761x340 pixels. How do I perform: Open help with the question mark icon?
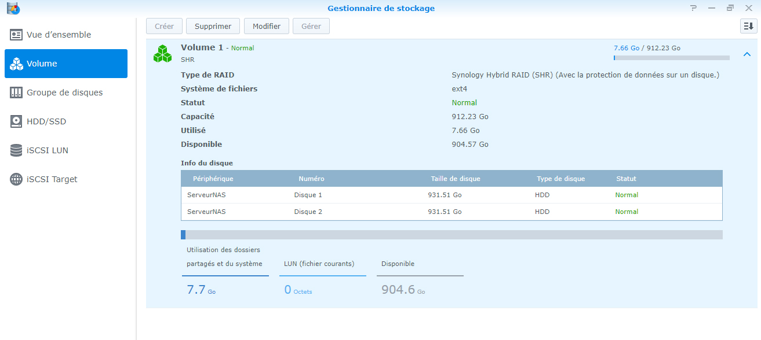[693, 8]
